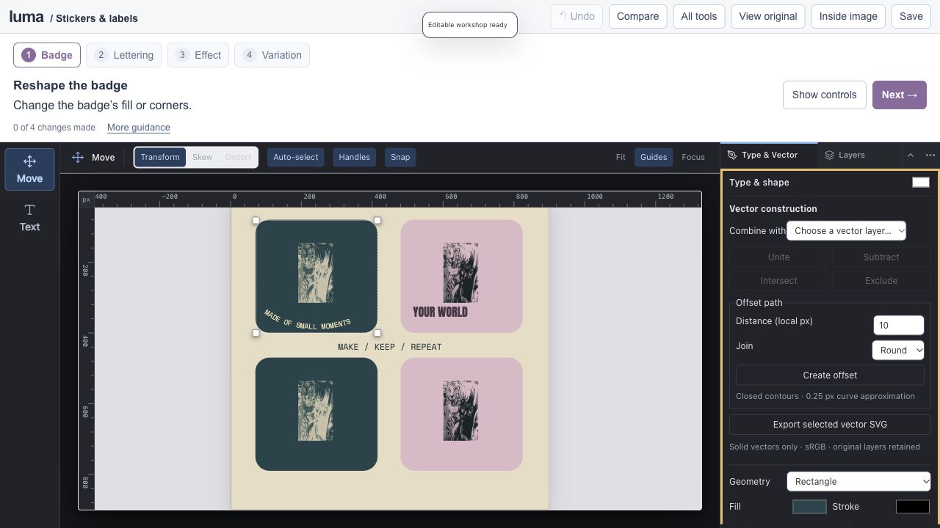The image size is (940, 528).
Task: Open All tools
Action: click(698, 16)
